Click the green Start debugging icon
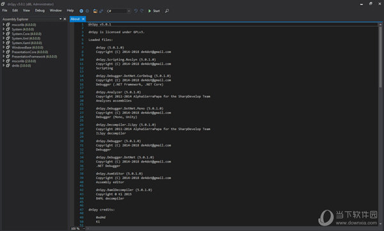384x231 pixels. click(149, 11)
